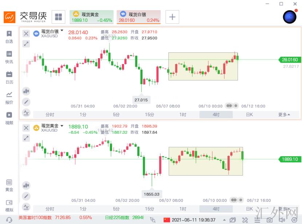The image size is (302, 224).
Task: Open the 报价 quotes sidebar icon
Action: tap(9, 98)
